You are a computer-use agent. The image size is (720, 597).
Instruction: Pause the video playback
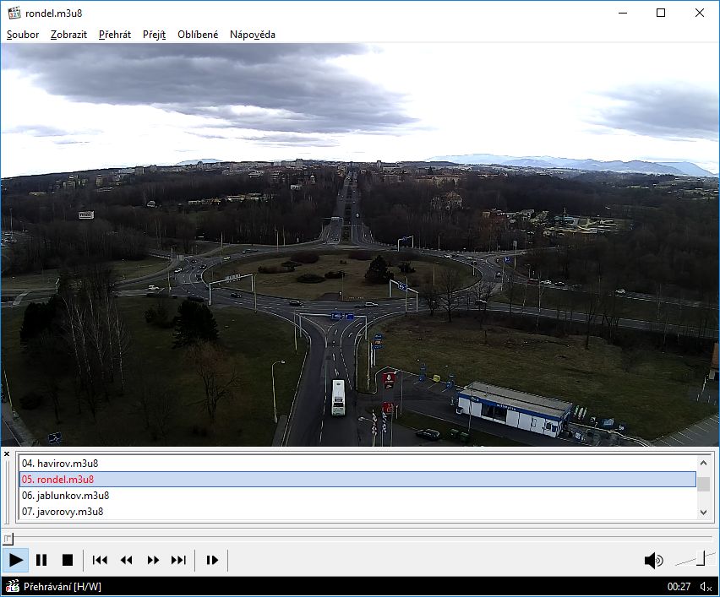(41, 560)
